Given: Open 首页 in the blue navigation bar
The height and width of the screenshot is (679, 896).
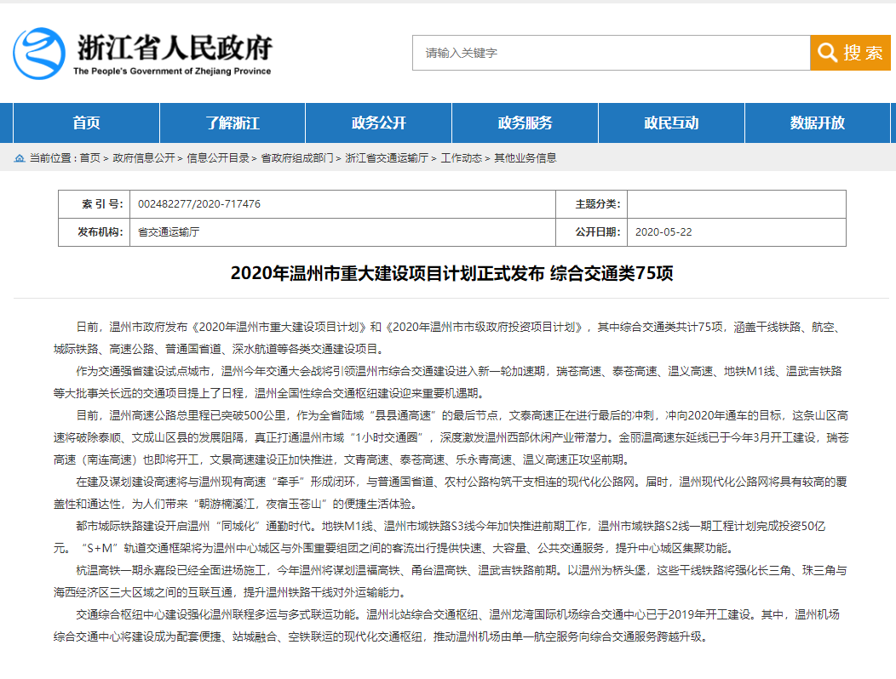Looking at the screenshot, I should coord(86,123).
